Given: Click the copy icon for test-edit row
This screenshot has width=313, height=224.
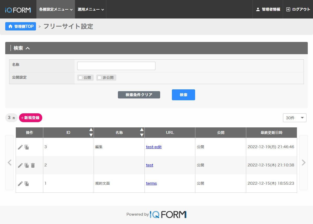Looking at the screenshot, I should point(27,147).
